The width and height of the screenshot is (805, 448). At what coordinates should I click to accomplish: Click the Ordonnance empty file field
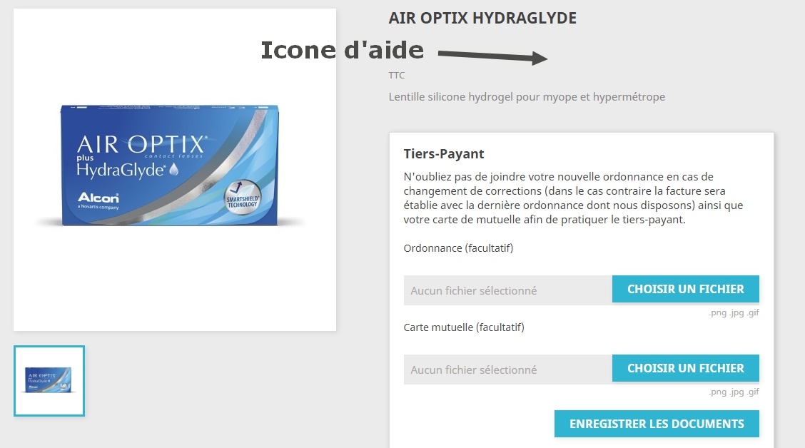[507, 290]
